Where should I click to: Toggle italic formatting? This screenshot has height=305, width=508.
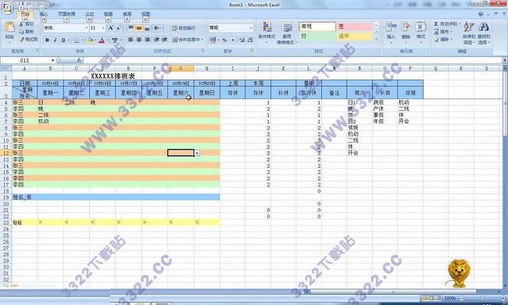[x=55, y=40]
